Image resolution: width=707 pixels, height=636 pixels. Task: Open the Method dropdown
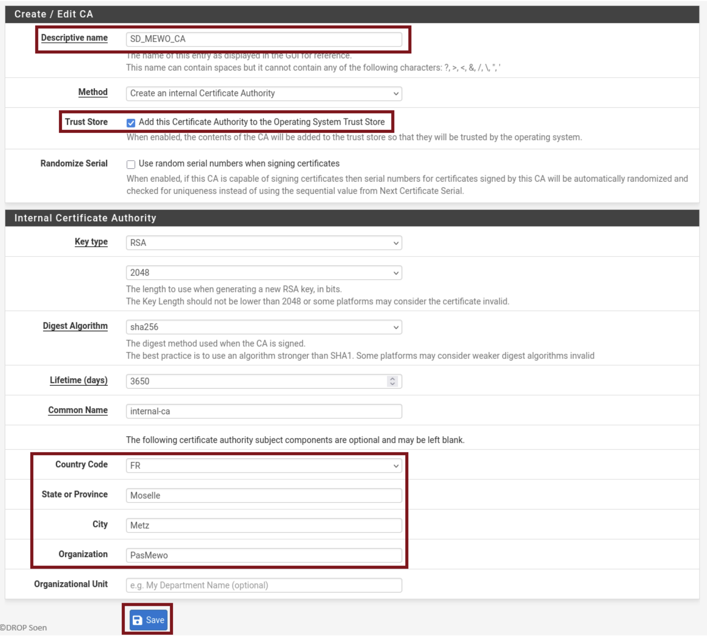(263, 94)
